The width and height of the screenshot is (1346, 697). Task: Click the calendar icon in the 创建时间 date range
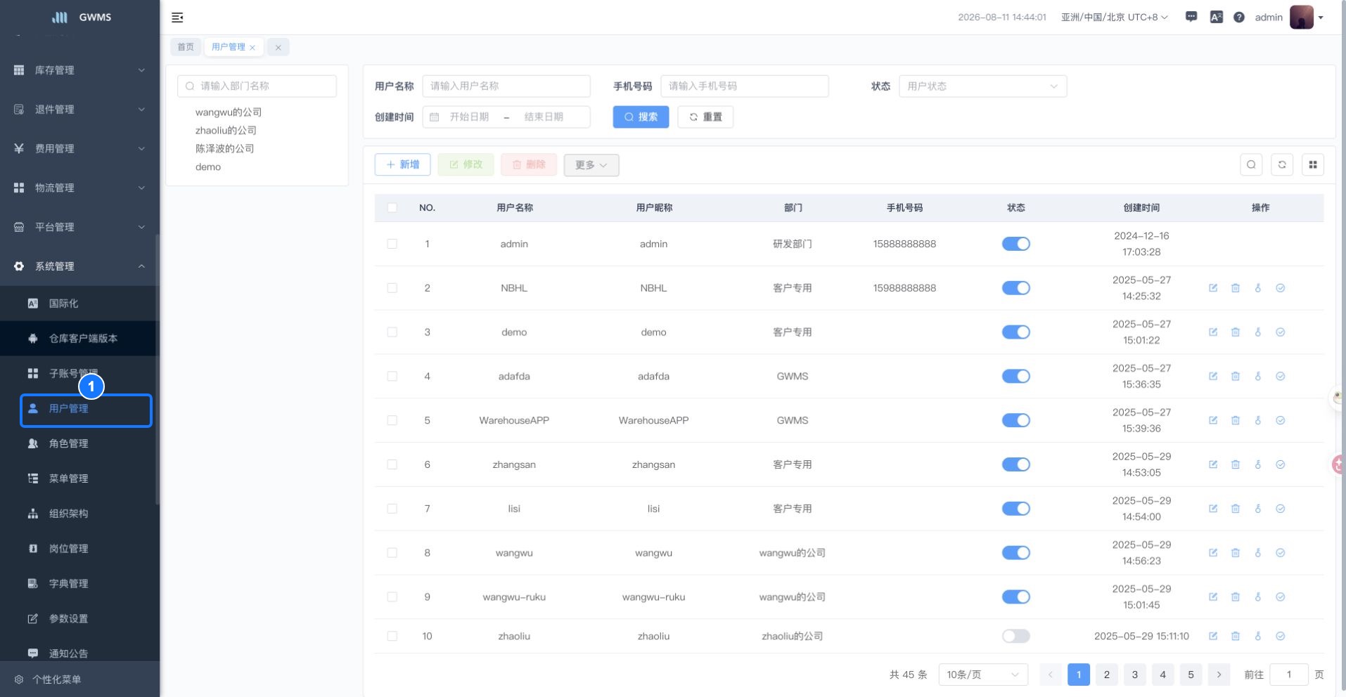pyautogui.click(x=435, y=117)
